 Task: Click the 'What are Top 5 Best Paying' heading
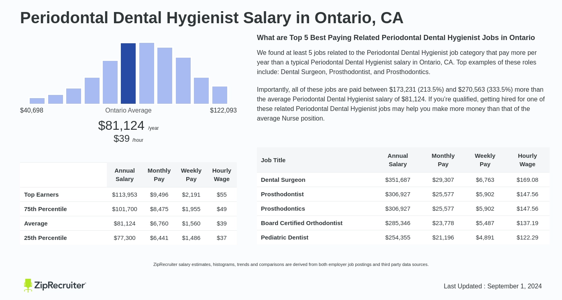coord(396,38)
